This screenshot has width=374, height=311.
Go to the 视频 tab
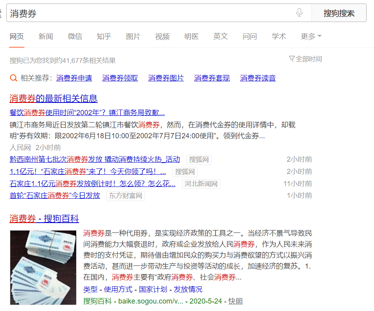coord(162,36)
